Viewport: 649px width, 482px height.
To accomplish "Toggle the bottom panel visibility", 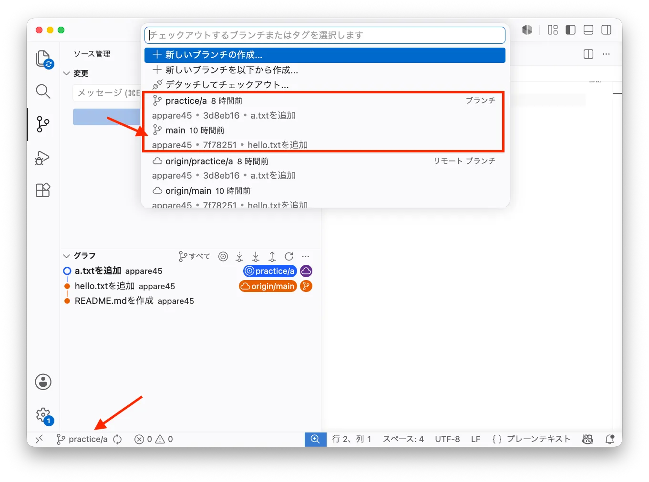I will (588, 30).
